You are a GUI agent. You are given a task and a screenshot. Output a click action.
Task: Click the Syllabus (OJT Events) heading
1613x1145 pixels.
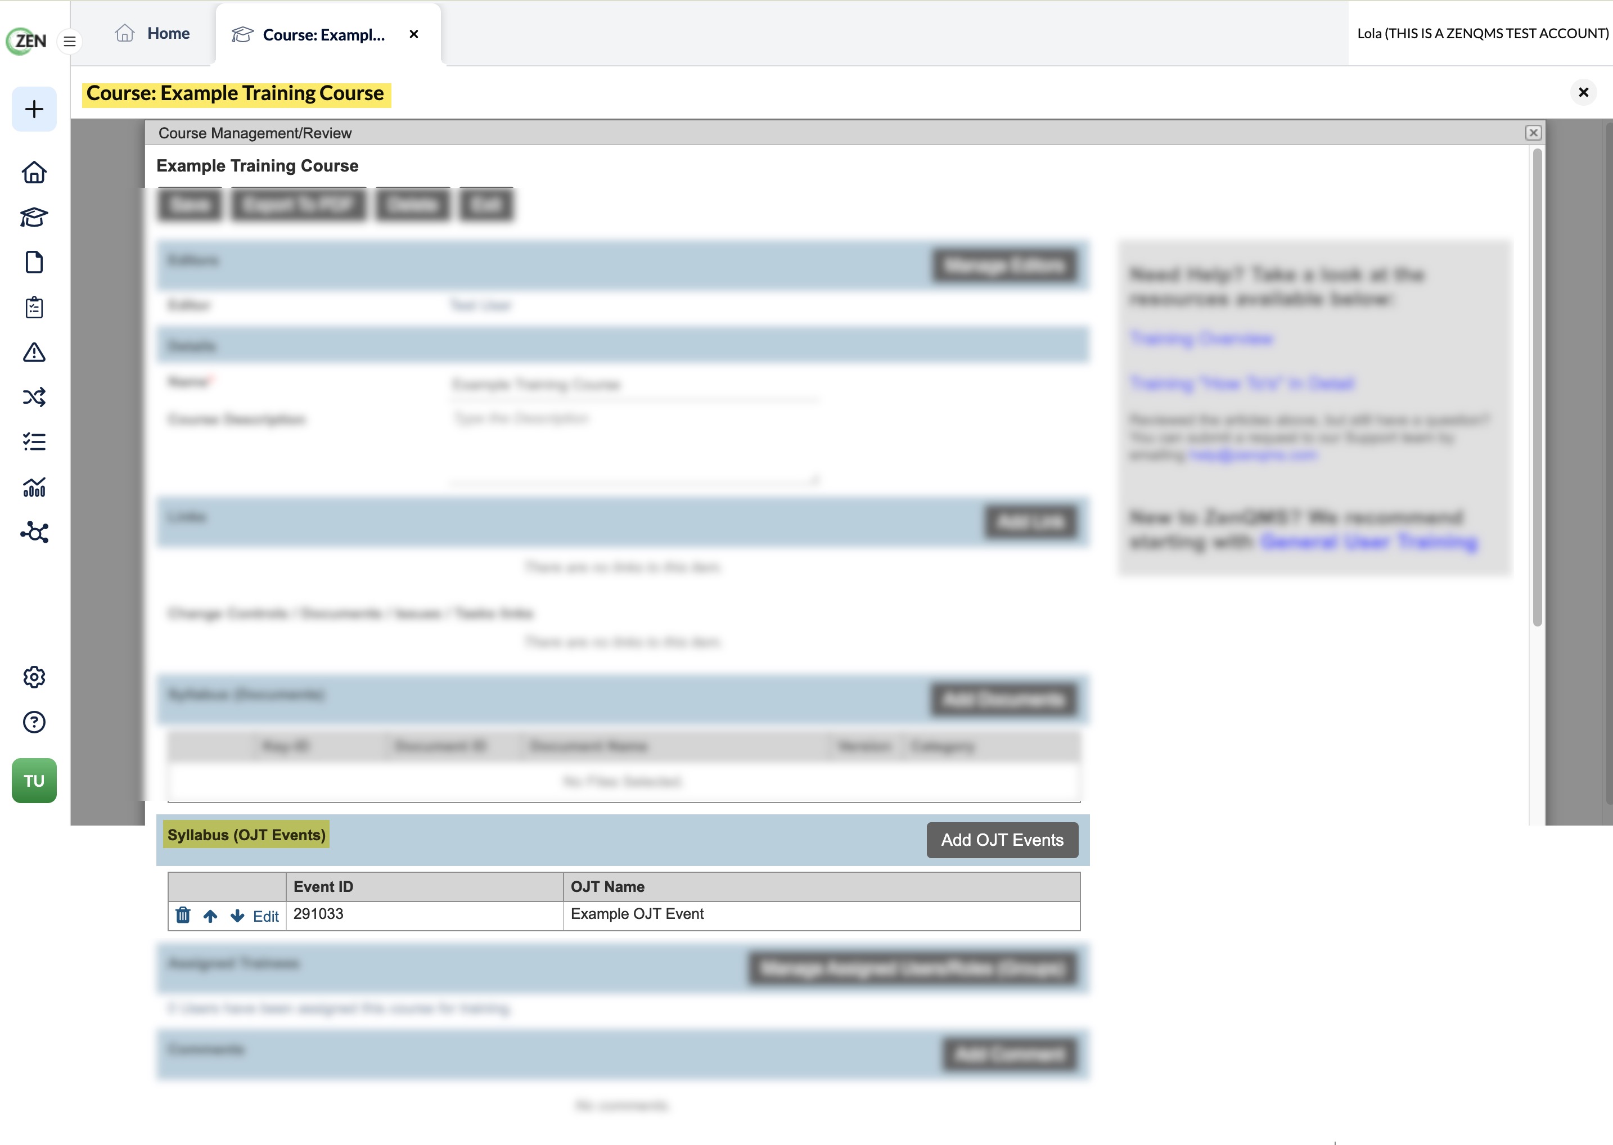[x=246, y=835]
